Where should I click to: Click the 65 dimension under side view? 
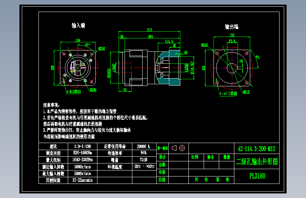[125, 89]
